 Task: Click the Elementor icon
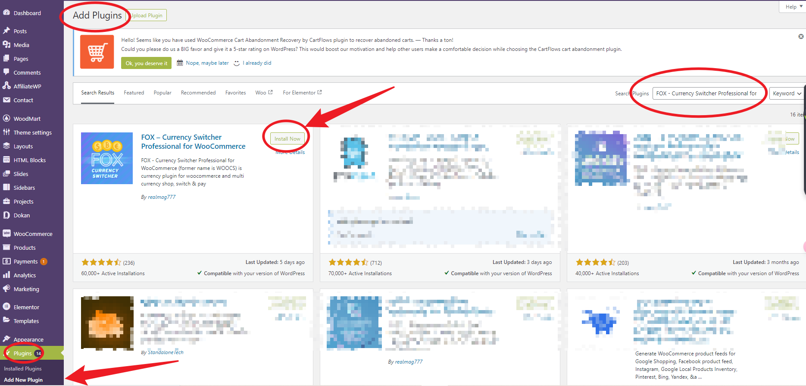(x=6, y=307)
